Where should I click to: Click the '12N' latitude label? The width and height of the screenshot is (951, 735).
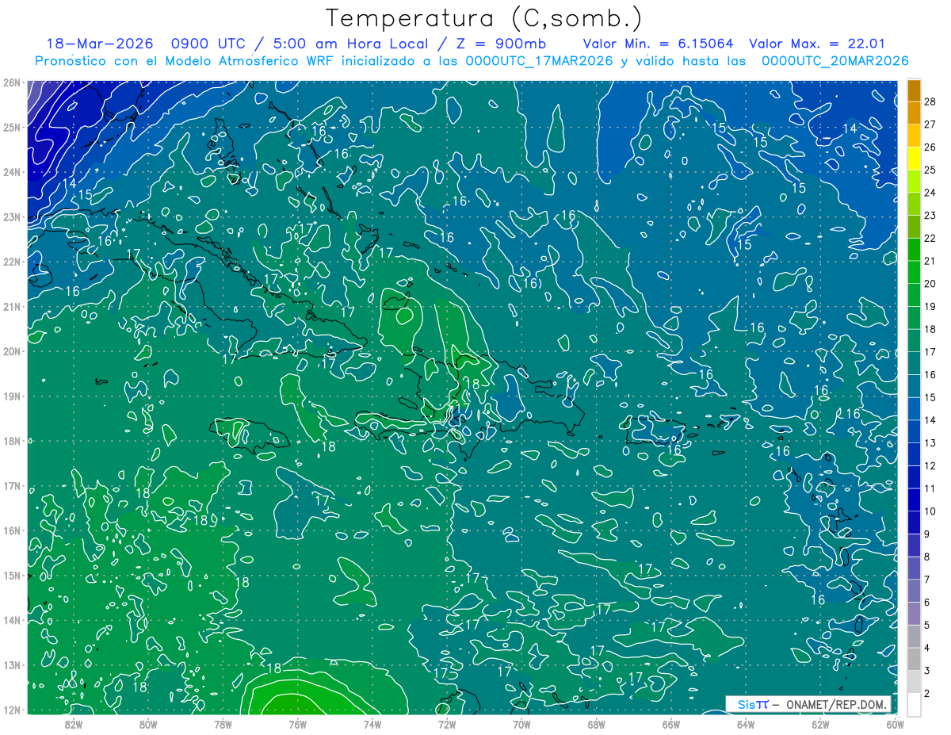pos(12,710)
